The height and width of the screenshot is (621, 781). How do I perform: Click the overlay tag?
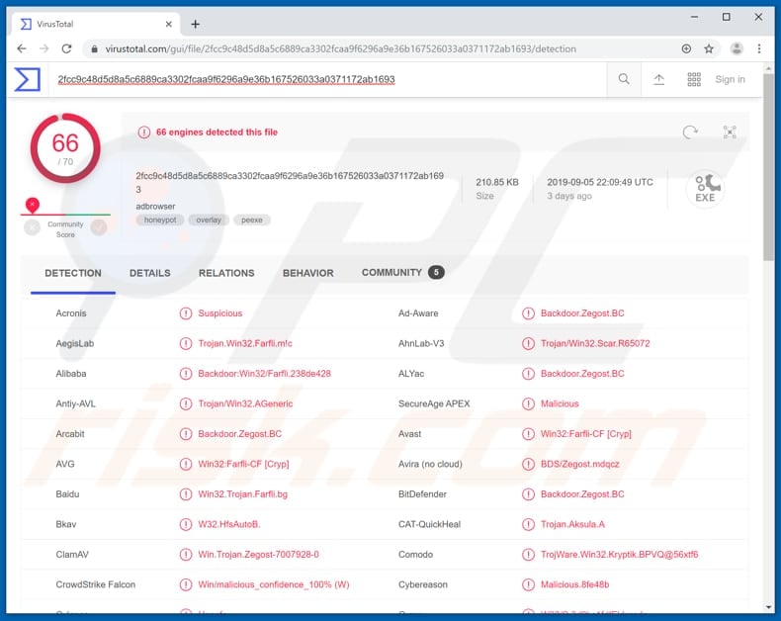209,220
